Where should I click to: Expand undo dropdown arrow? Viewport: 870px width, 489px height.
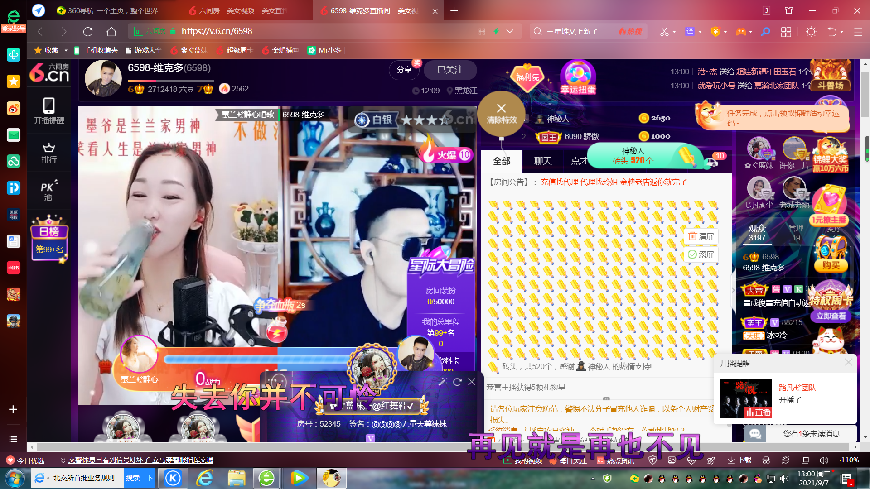tap(842, 32)
